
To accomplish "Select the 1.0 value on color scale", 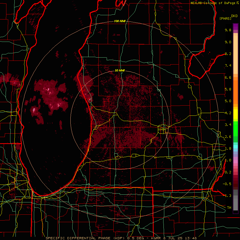I will click(228, 160).
